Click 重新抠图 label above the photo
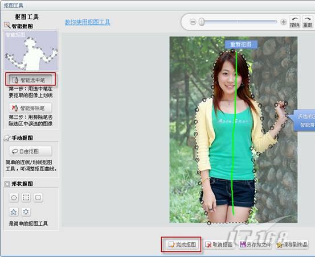 point(241,44)
